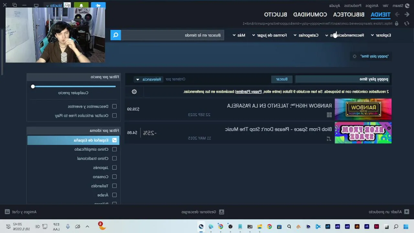The height and width of the screenshot is (233, 414).
Task: Click the microphone tray icon
Action: coord(68,227)
